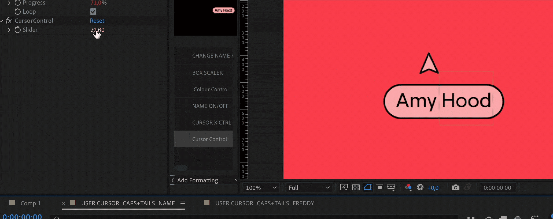Click the timeline search magnifier icon

point(57,218)
